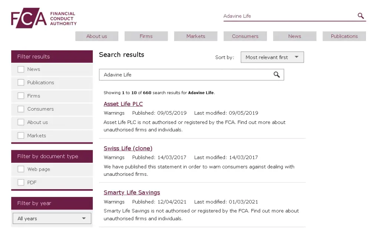Enable the PDF document type filter

tap(21, 182)
